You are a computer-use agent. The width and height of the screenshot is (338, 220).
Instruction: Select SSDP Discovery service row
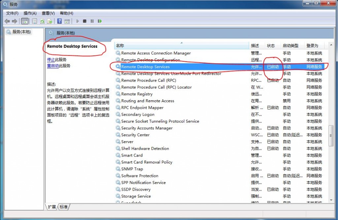219,189
